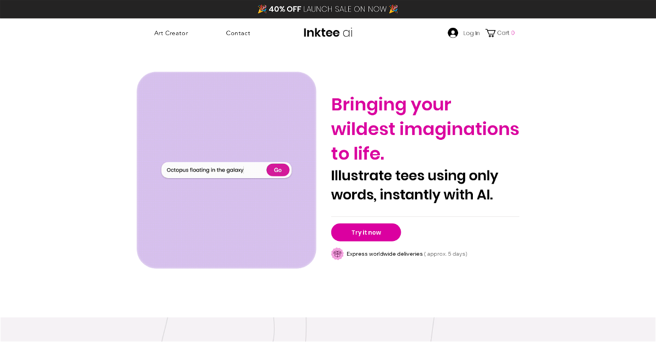Click the 40% OFF launch sale banner
Screen dimensions: 656x342
328,9
